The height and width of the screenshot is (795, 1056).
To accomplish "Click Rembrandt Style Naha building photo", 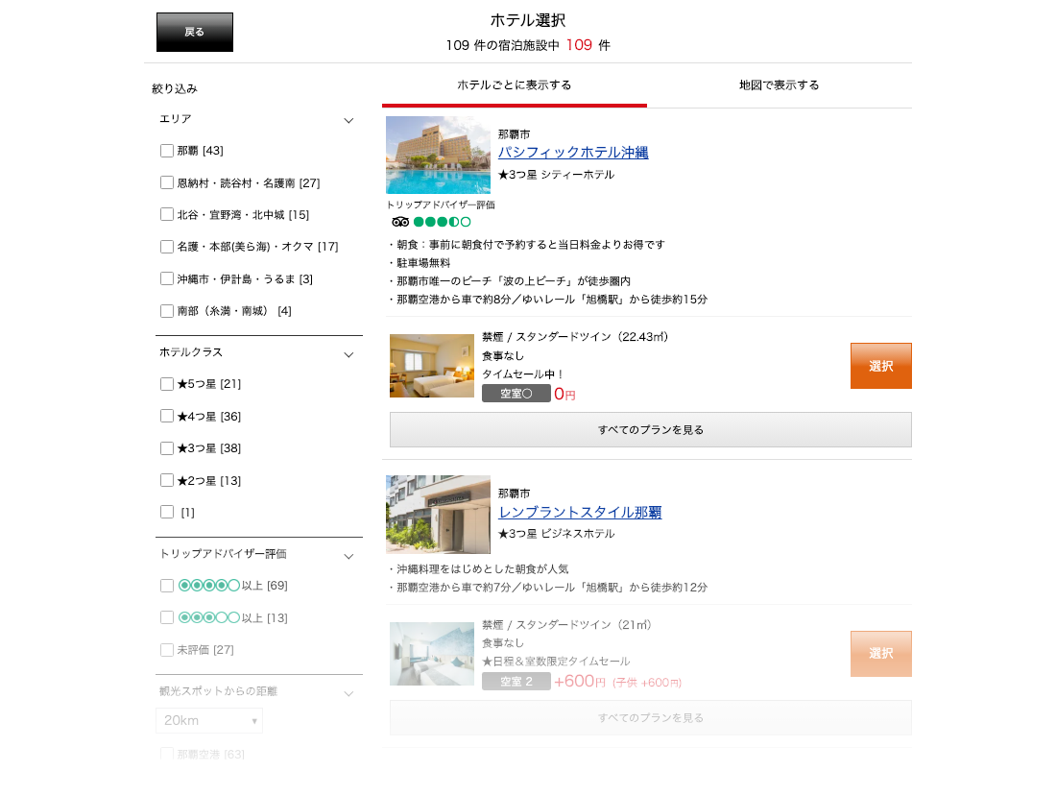I will tap(438, 514).
